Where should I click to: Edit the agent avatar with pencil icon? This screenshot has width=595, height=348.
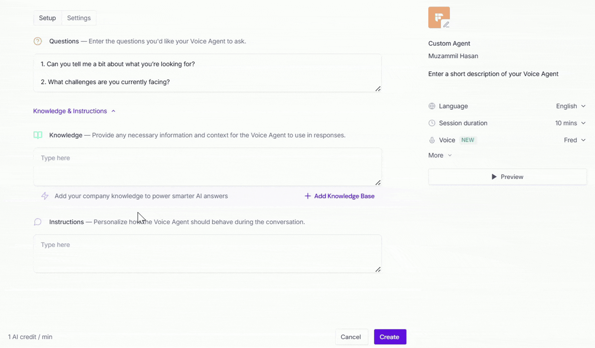(x=446, y=24)
